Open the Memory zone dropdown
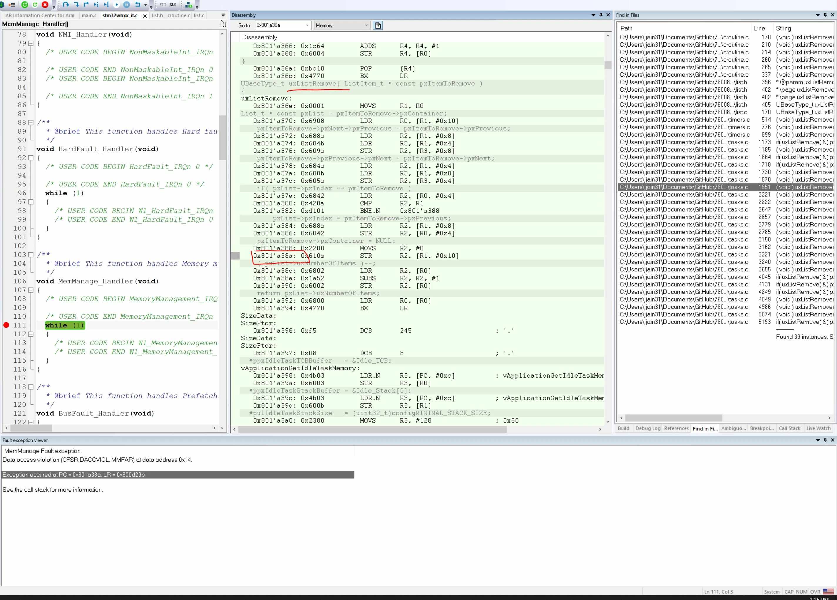This screenshot has height=600, width=837. [x=366, y=26]
